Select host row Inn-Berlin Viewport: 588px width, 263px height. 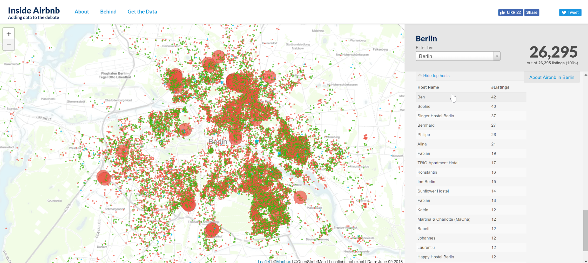coord(471,182)
